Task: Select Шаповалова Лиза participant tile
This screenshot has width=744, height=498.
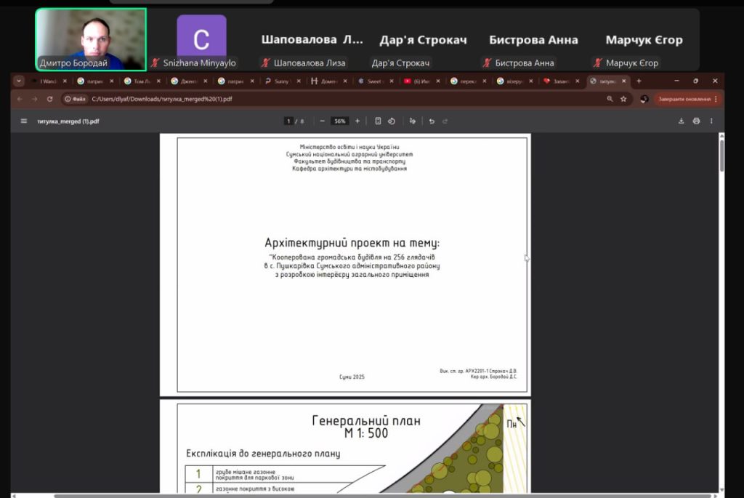Action: [312, 40]
